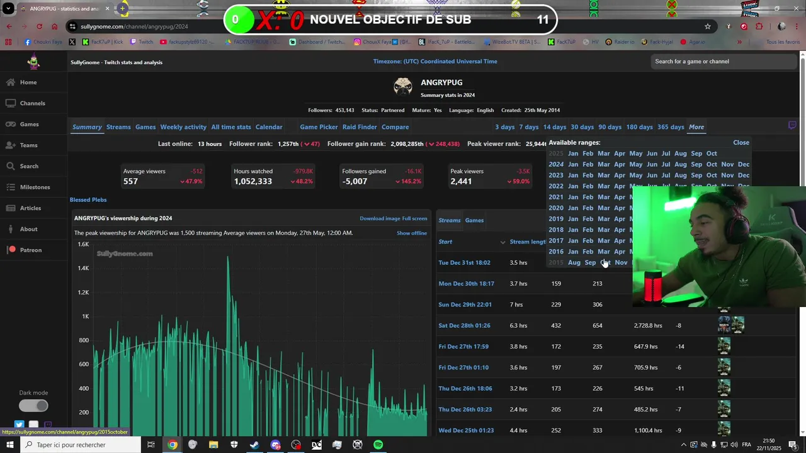Click the Windows taskbar search box
This screenshot has height=453, width=806.
pos(82,445)
